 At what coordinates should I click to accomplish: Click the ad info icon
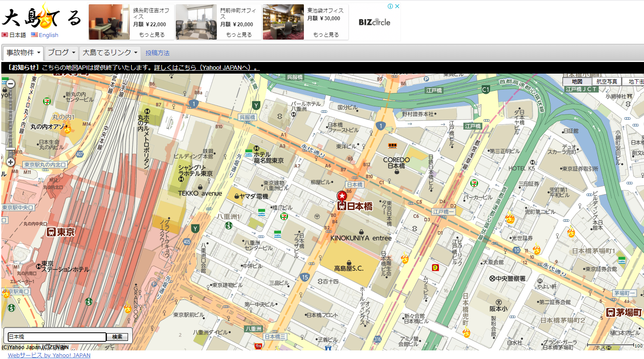click(390, 6)
